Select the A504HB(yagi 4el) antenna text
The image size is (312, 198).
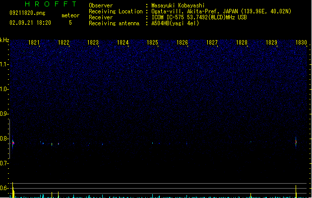tap(175, 23)
